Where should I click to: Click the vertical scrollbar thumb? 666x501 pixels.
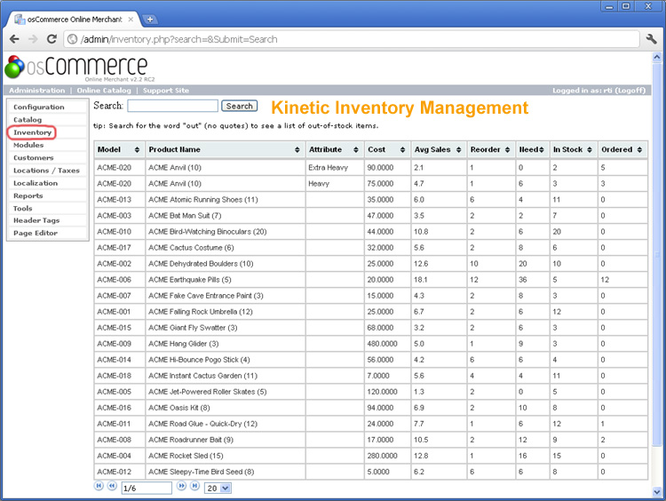point(656,255)
